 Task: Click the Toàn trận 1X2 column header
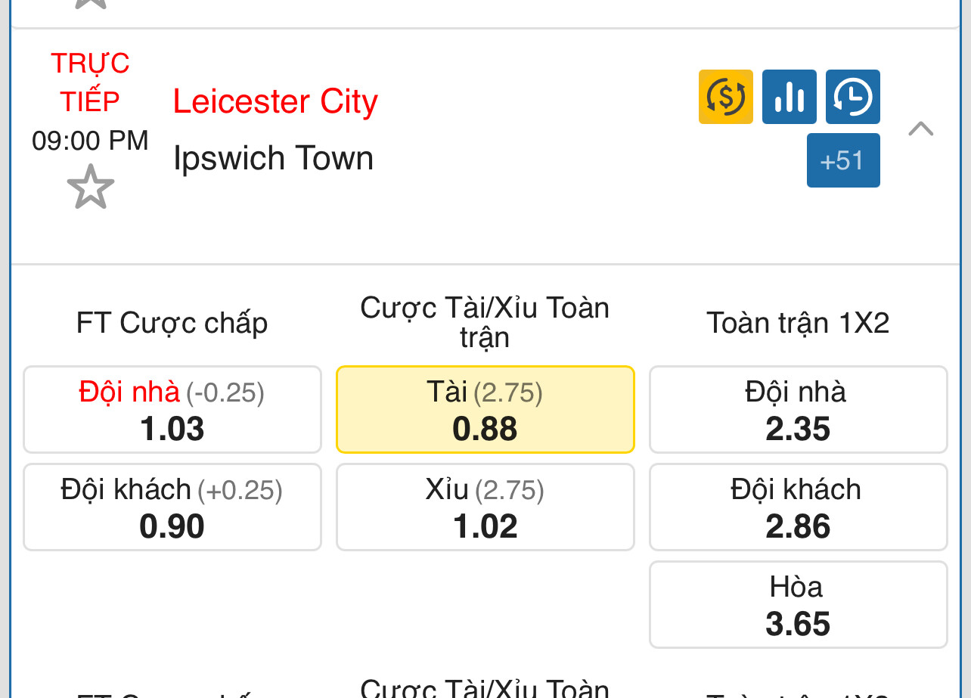point(798,323)
